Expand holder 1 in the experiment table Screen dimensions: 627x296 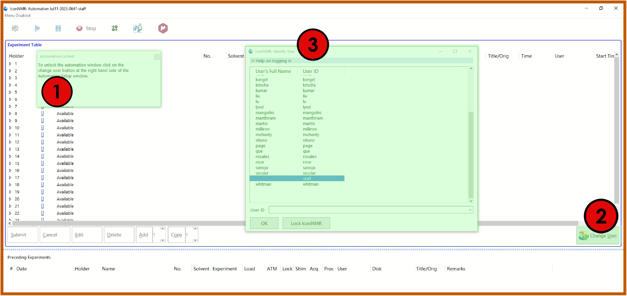click(10, 64)
